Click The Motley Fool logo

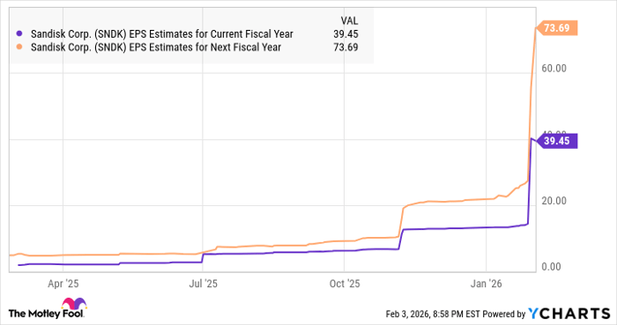48,308
